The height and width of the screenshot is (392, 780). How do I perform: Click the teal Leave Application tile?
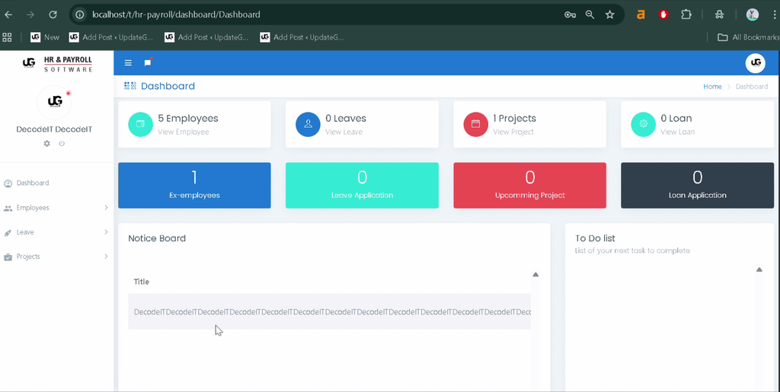click(362, 185)
